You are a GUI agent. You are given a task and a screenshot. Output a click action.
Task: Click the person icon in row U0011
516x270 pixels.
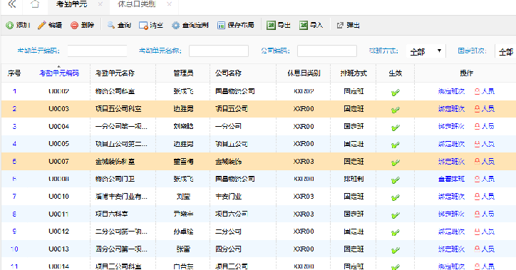478,214
